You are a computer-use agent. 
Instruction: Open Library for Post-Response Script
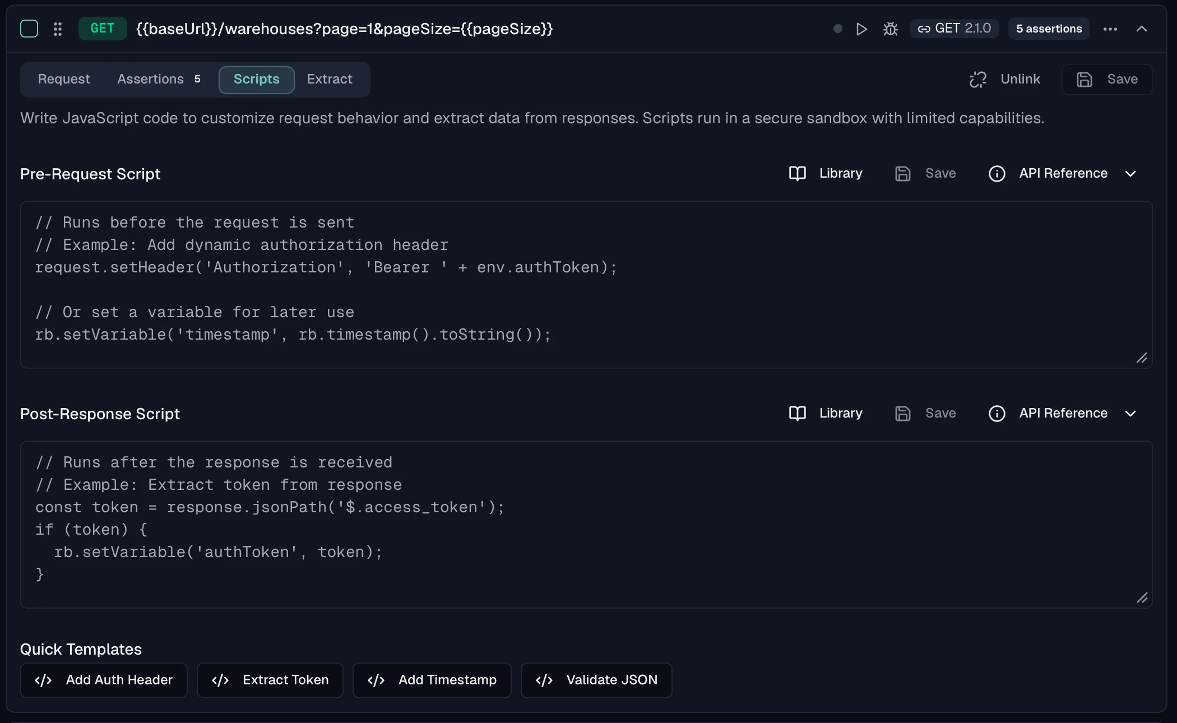(826, 413)
